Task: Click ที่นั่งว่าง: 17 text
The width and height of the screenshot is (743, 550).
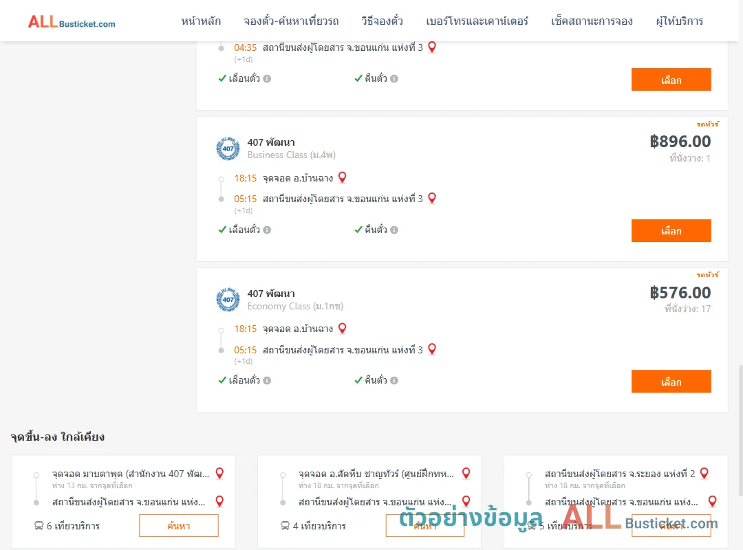Action: tap(687, 309)
